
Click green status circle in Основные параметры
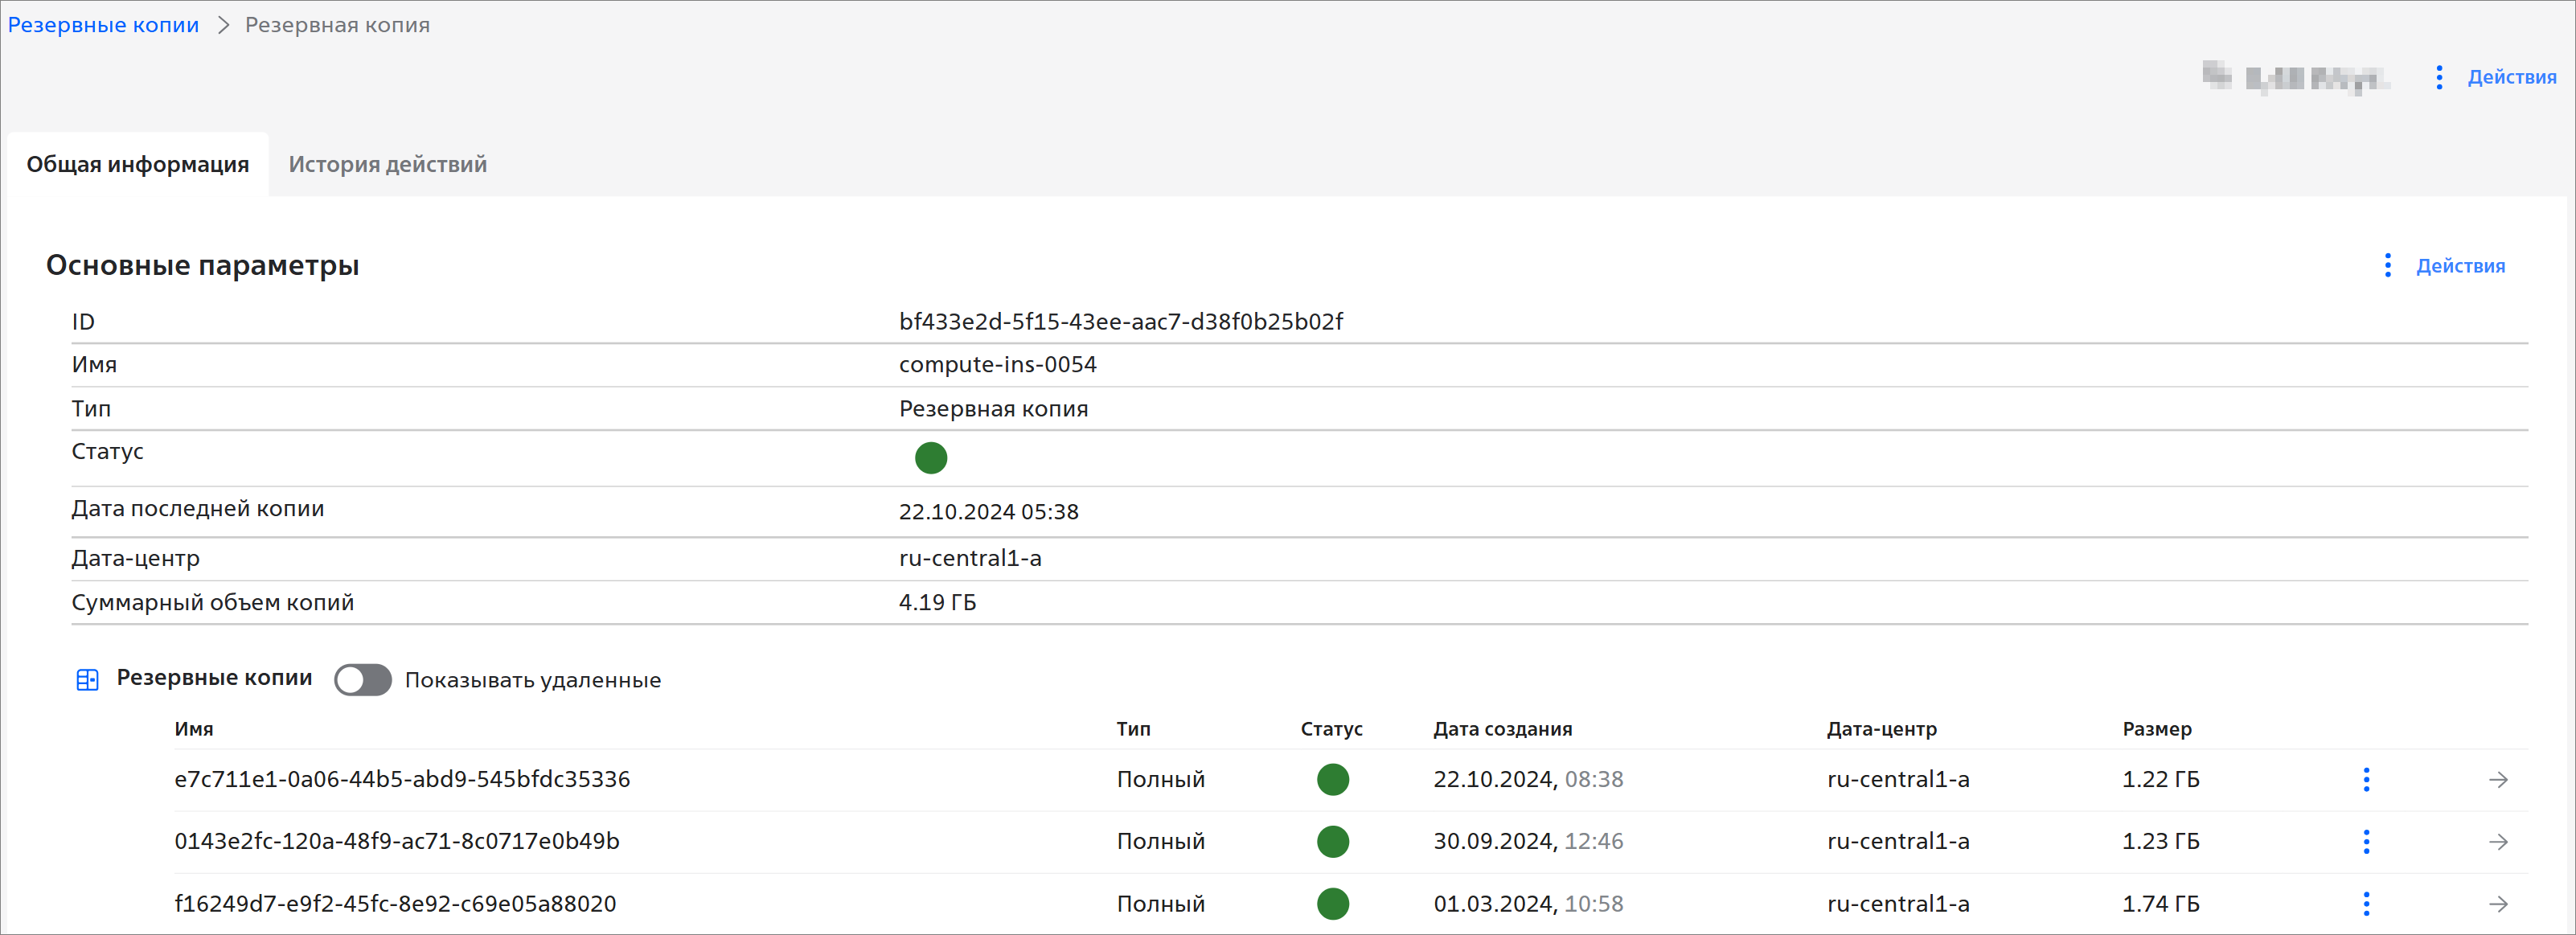click(x=930, y=458)
